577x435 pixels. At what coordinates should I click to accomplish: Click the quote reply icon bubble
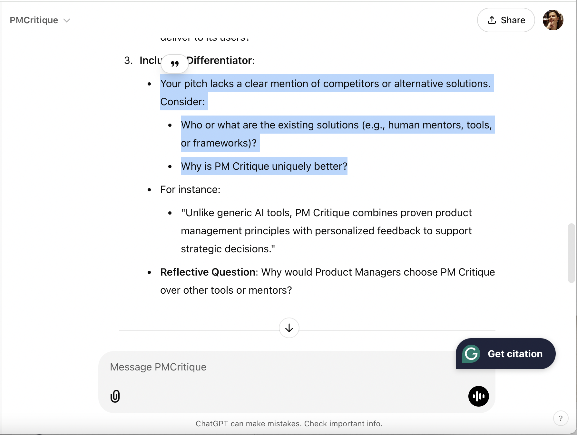pos(175,64)
